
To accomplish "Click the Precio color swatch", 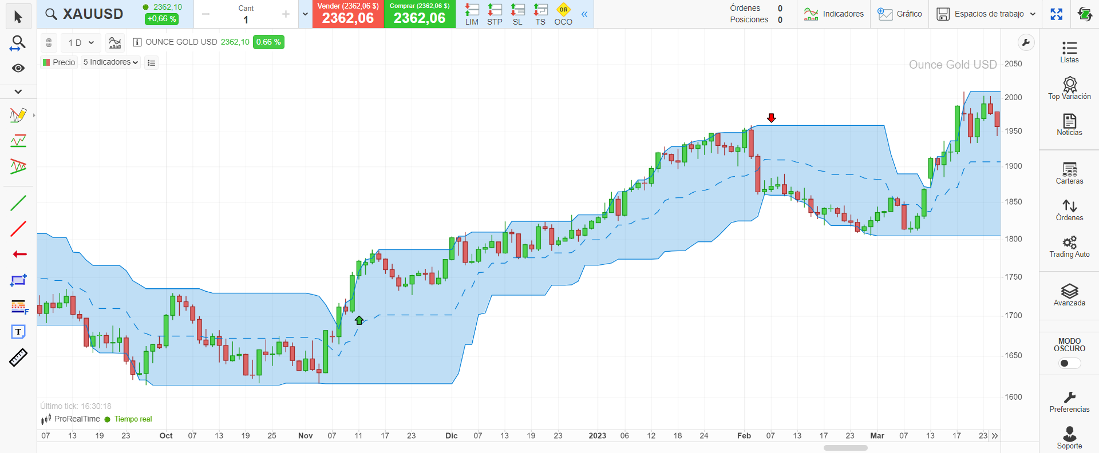I will click(x=46, y=62).
